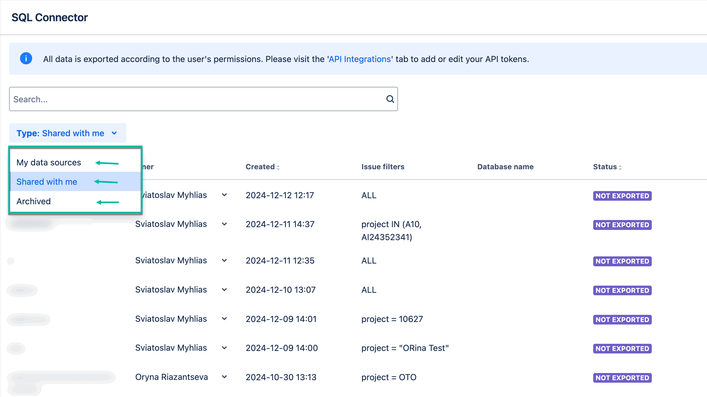The height and width of the screenshot is (397, 707).
Task: Click the chevron on the 2024-12-10 13:07 row
Action: pos(224,289)
